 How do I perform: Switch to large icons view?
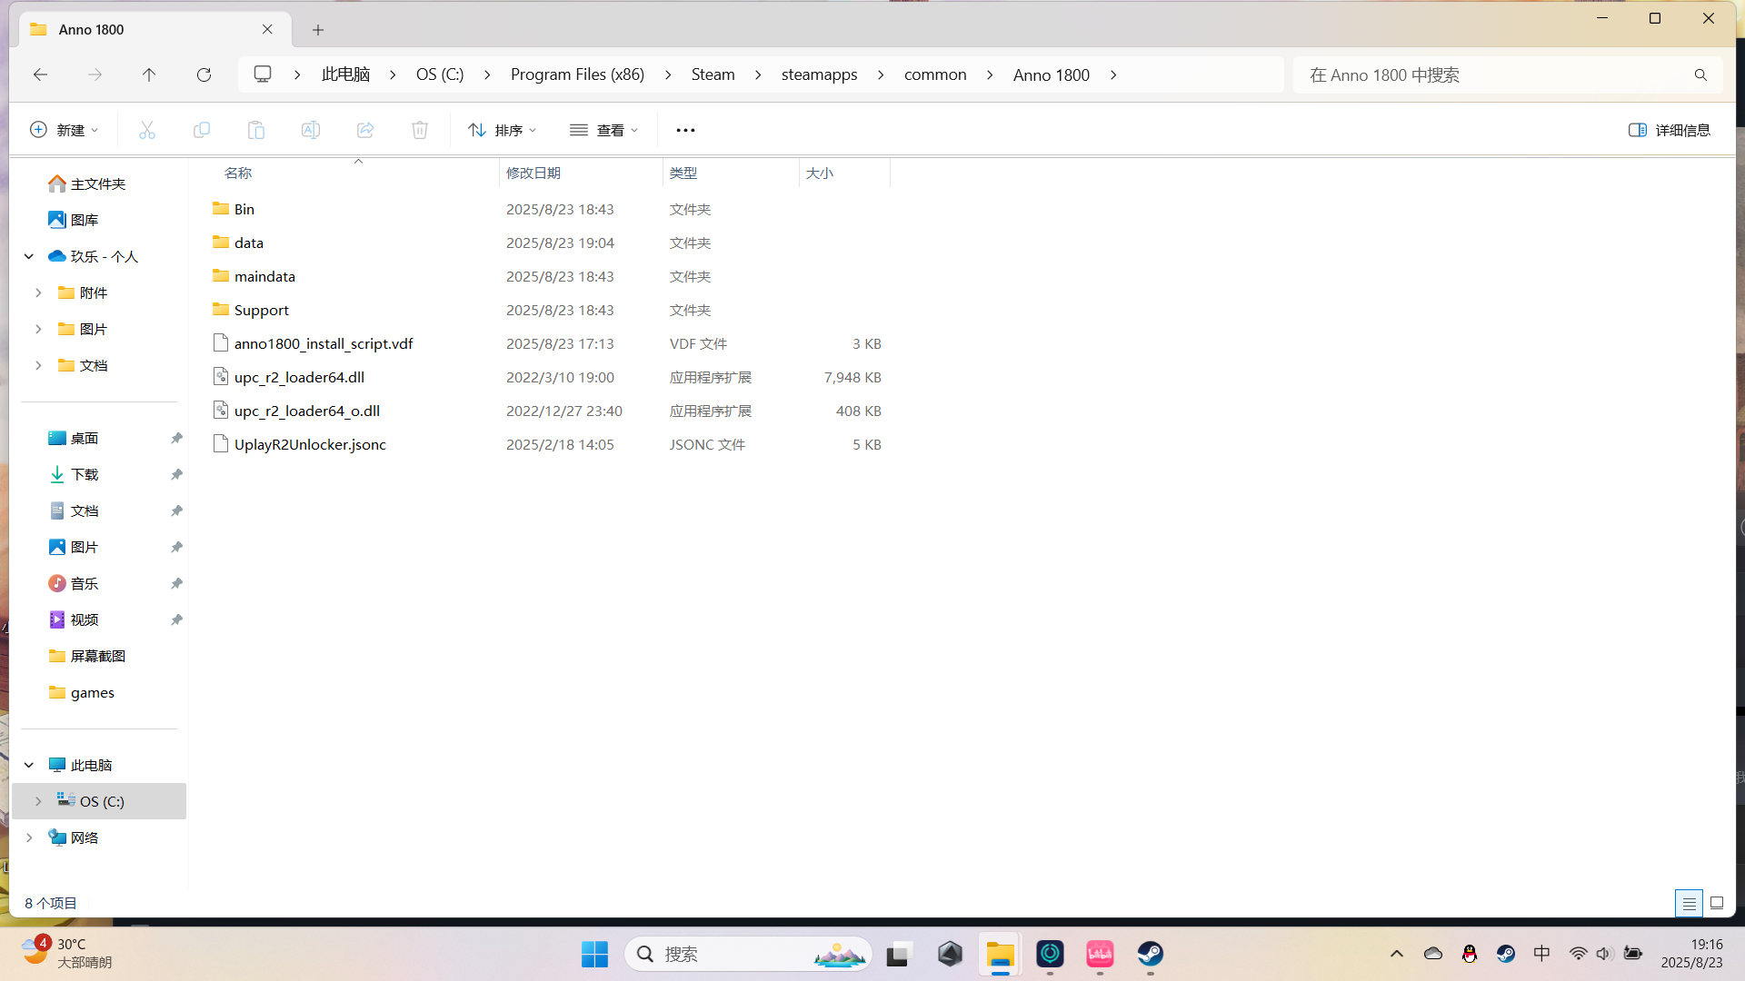1717,903
